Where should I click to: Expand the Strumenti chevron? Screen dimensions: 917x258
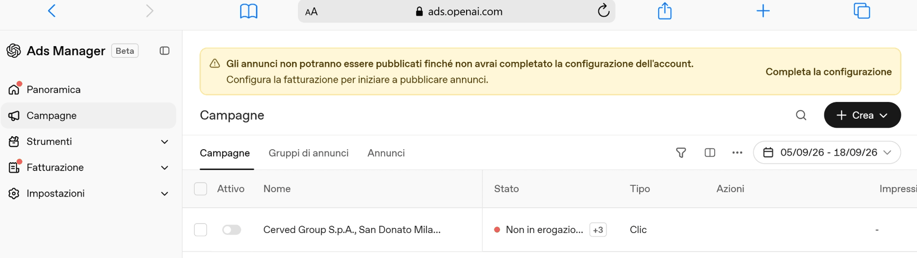pos(165,142)
